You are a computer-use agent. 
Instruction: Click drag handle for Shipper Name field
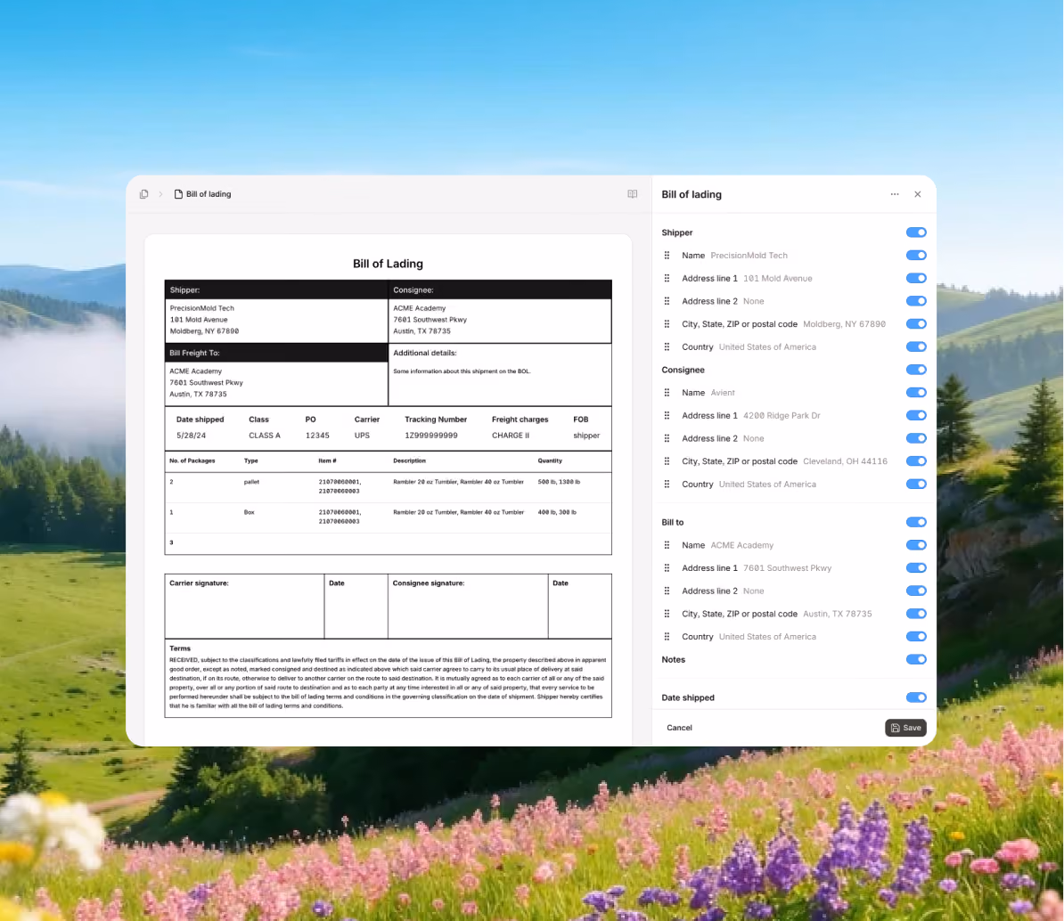[667, 256]
